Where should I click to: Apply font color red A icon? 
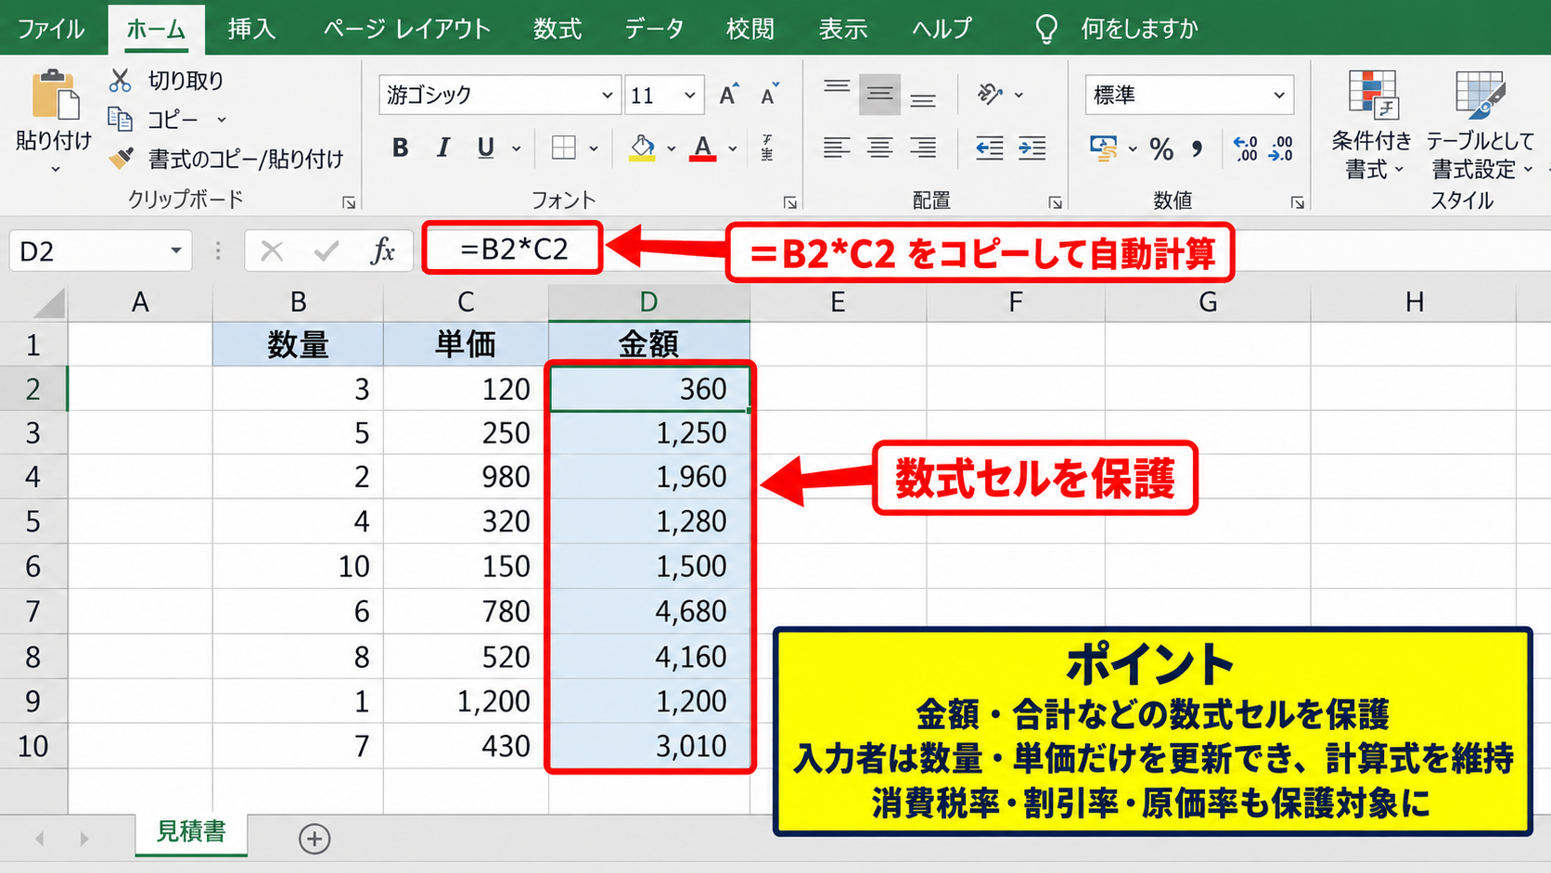[703, 148]
